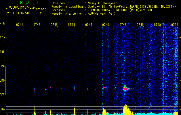
Task: Click the kHz axis unit label
Action: [3, 23]
